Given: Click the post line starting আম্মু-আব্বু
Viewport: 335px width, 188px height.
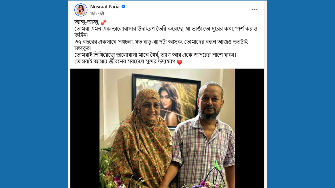Looking at the screenshot, I should (90, 22).
